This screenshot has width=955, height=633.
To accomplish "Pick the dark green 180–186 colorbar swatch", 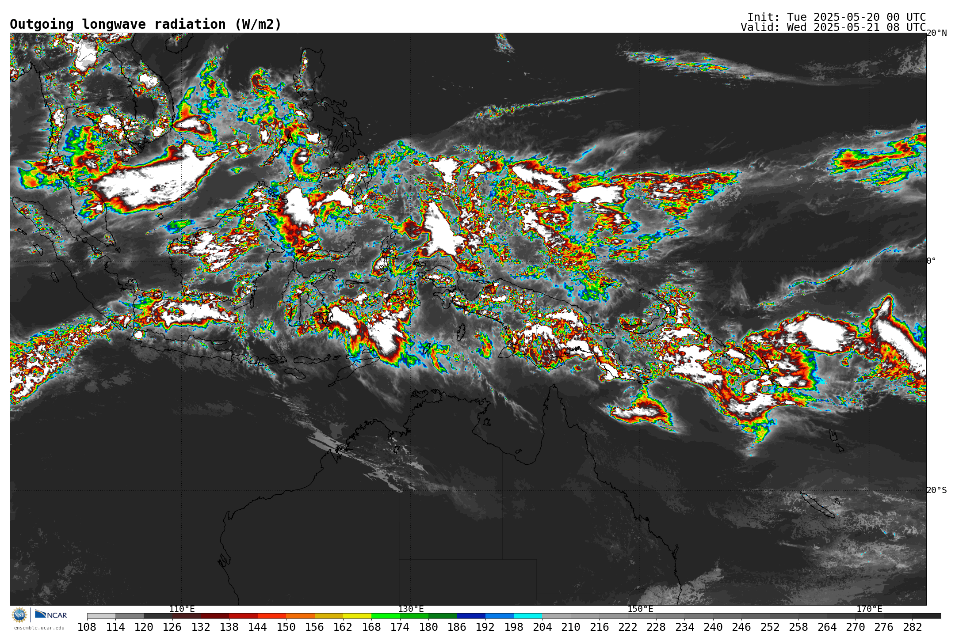I will (443, 616).
